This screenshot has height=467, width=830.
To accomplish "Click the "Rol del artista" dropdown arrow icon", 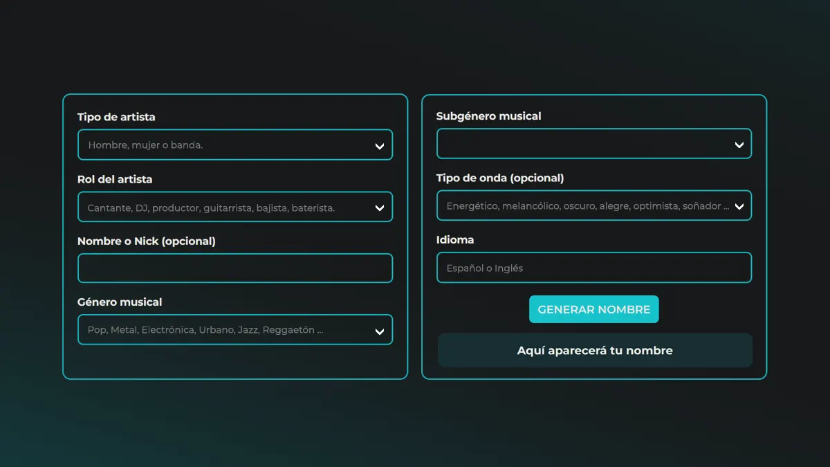I will pyautogui.click(x=379, y=207).
